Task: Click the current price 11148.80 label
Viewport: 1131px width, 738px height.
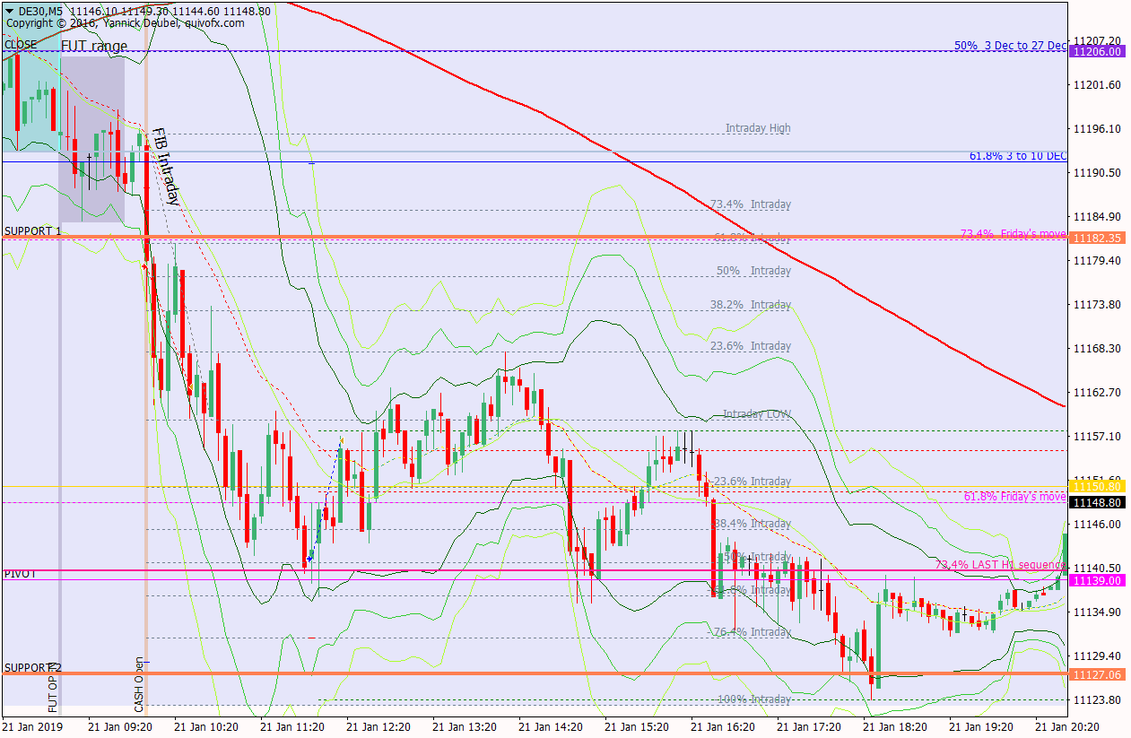Action: coord(1097,503)
